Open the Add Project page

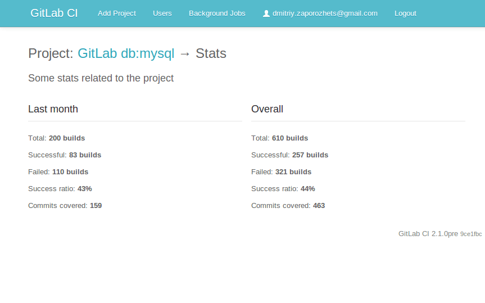coord(117,13)
